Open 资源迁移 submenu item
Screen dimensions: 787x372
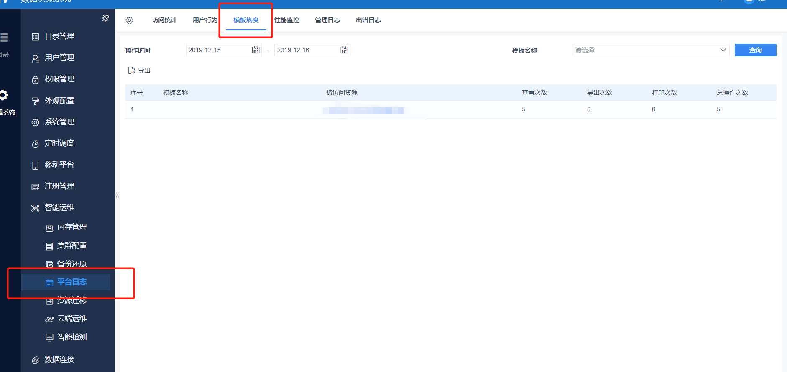[x=72, y=301]
